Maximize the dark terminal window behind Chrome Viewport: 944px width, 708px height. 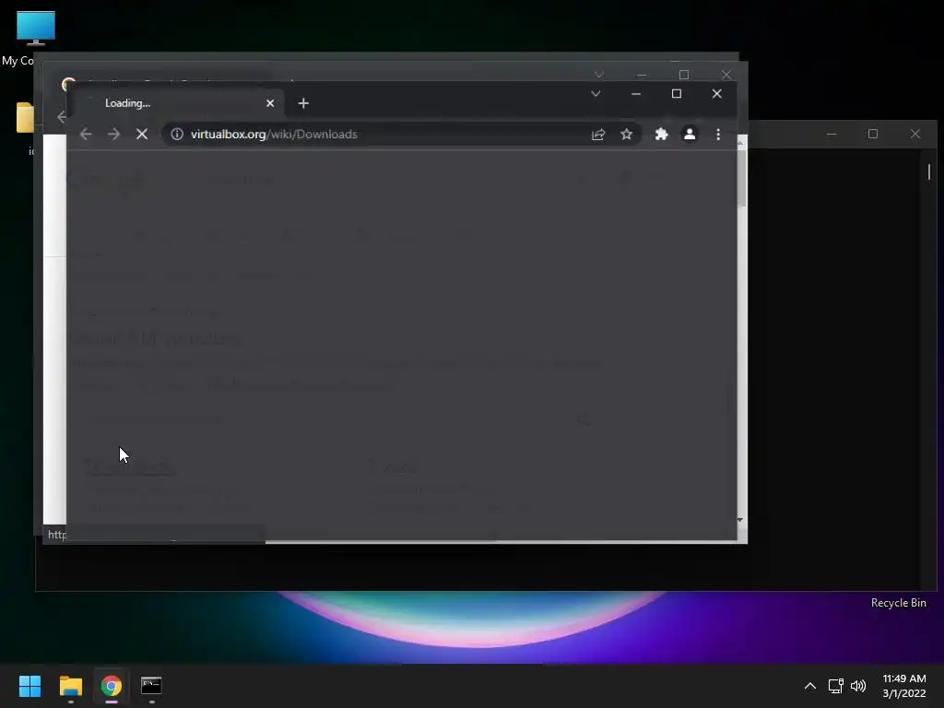coord(873,135)
